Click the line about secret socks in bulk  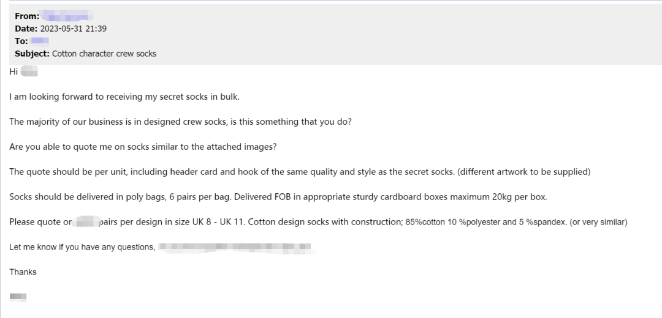(x=124, y=97)
